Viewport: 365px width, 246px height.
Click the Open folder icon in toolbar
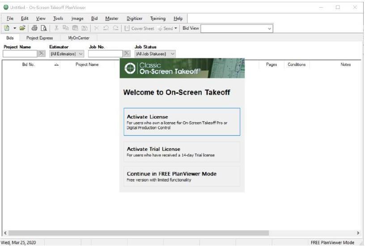22,28
